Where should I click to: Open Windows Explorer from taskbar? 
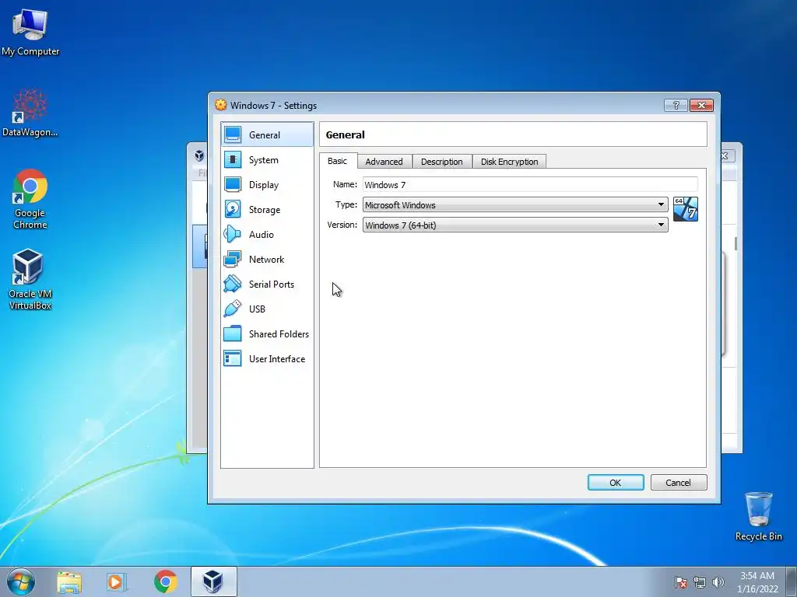coord(69,581)
